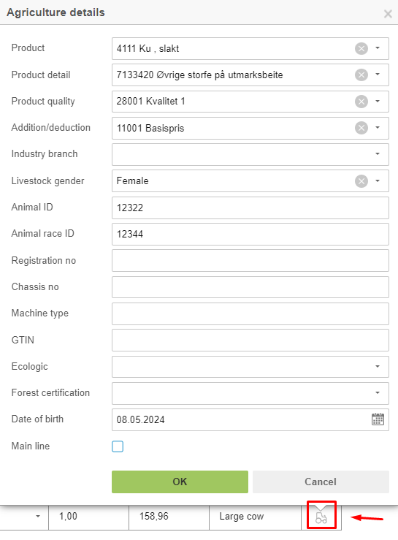Select the Large cow table cell

coord(255,516)
